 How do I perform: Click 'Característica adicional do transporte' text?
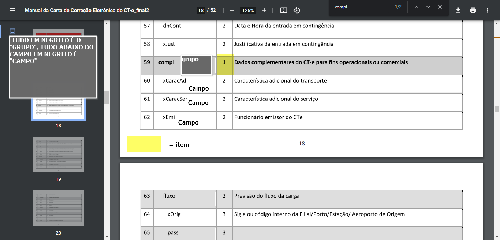pyautogui.click(x=280, y=81)
